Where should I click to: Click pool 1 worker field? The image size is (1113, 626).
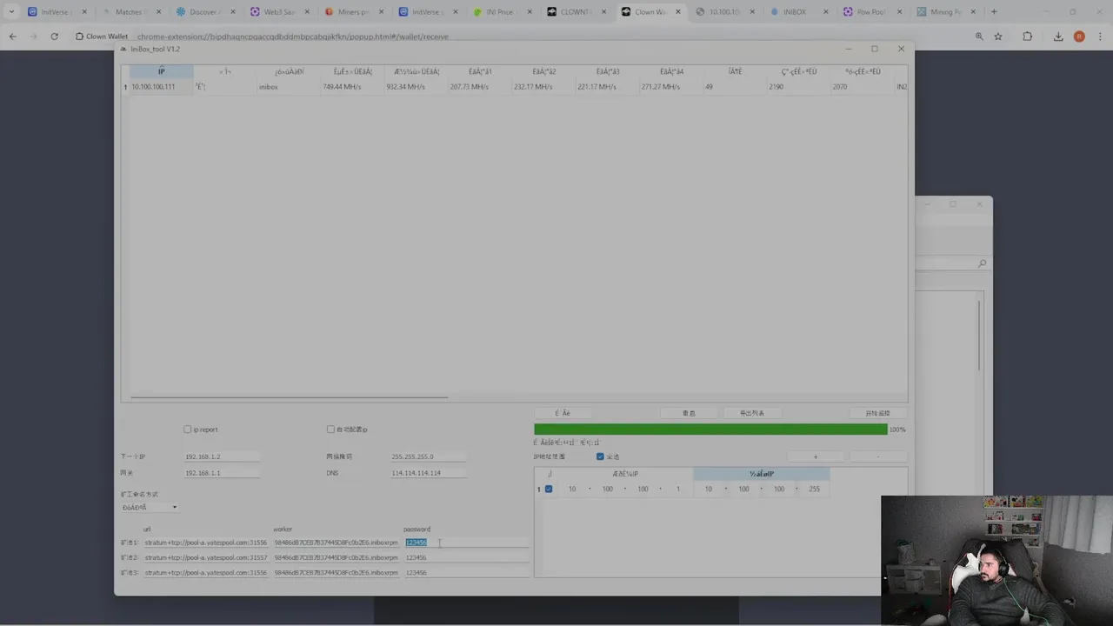[x=336, y=543]
